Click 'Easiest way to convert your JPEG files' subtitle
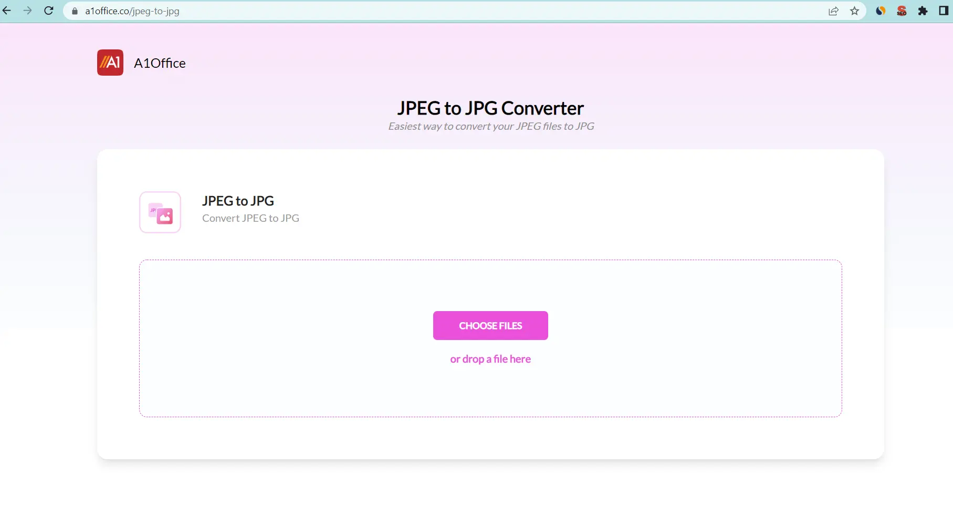The image size is (953, 505). [491, 126]
